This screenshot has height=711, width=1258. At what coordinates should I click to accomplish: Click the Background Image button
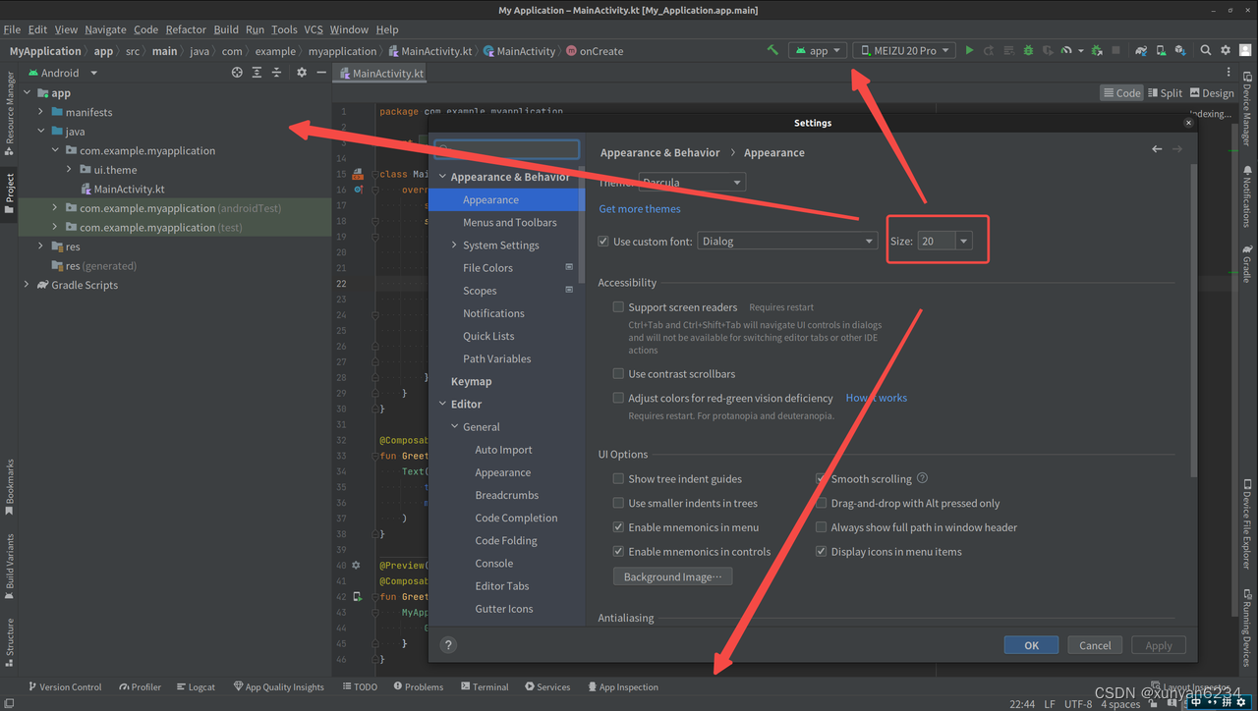(672, 576)
